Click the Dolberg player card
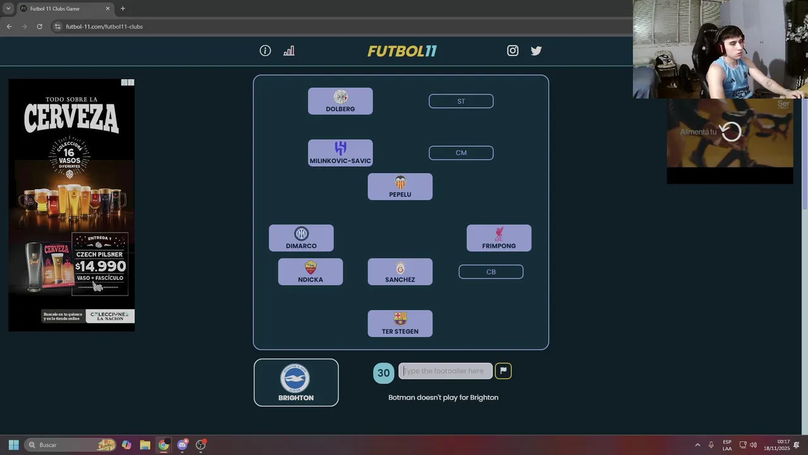 tap(340, 101)
